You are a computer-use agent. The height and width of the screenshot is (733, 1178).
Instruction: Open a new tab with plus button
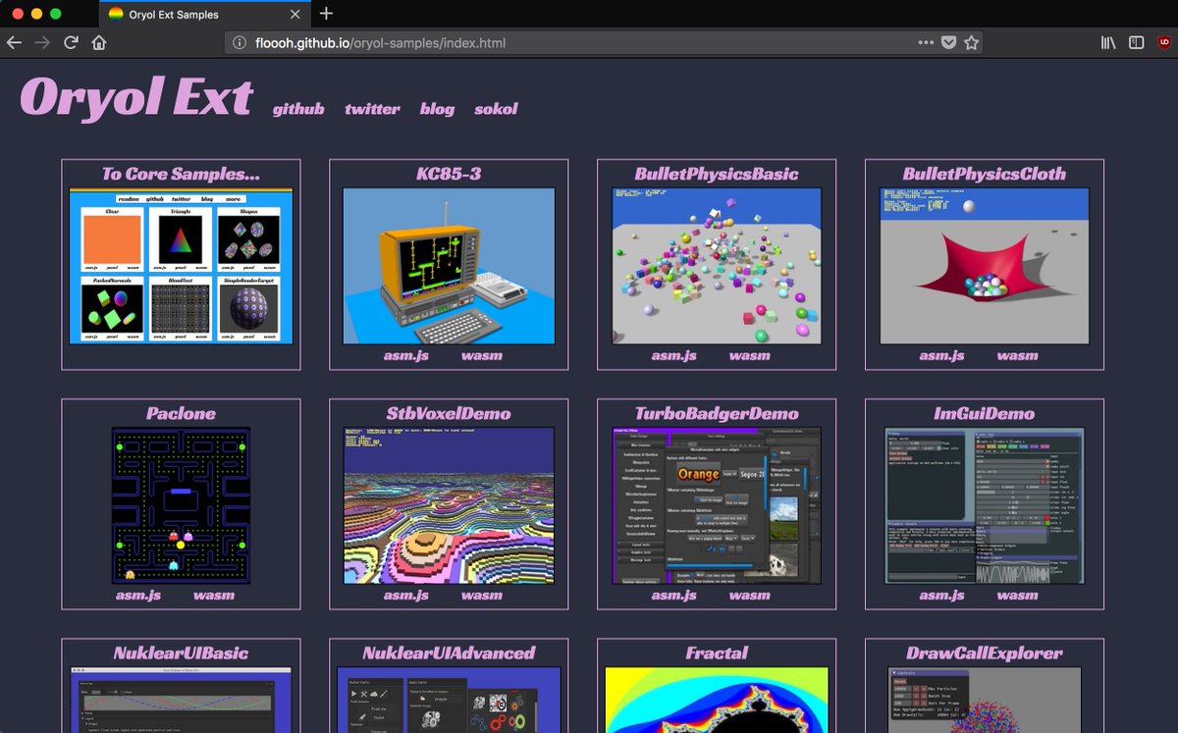[327, 14]
